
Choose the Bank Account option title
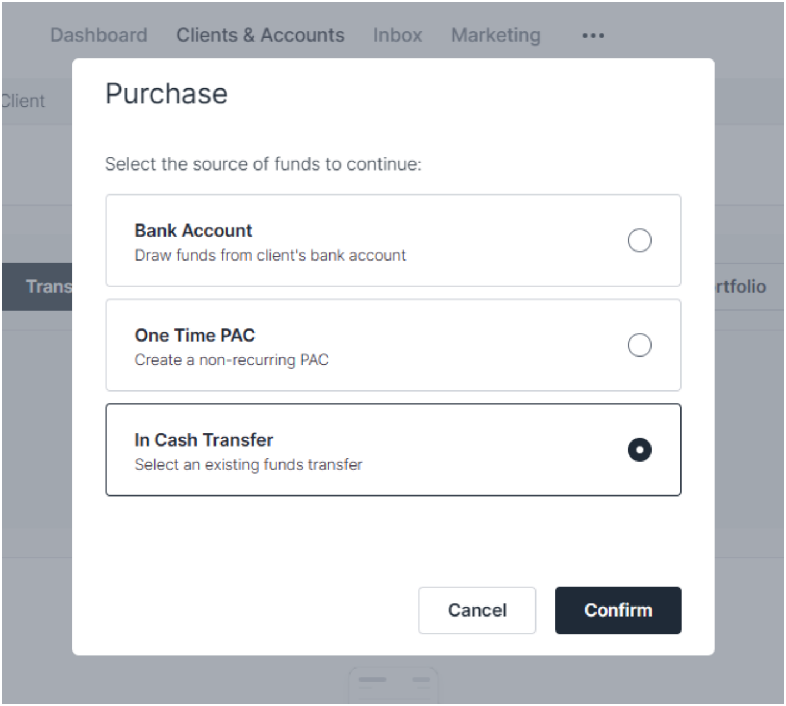pyautogui.click(x=193, y=230)
